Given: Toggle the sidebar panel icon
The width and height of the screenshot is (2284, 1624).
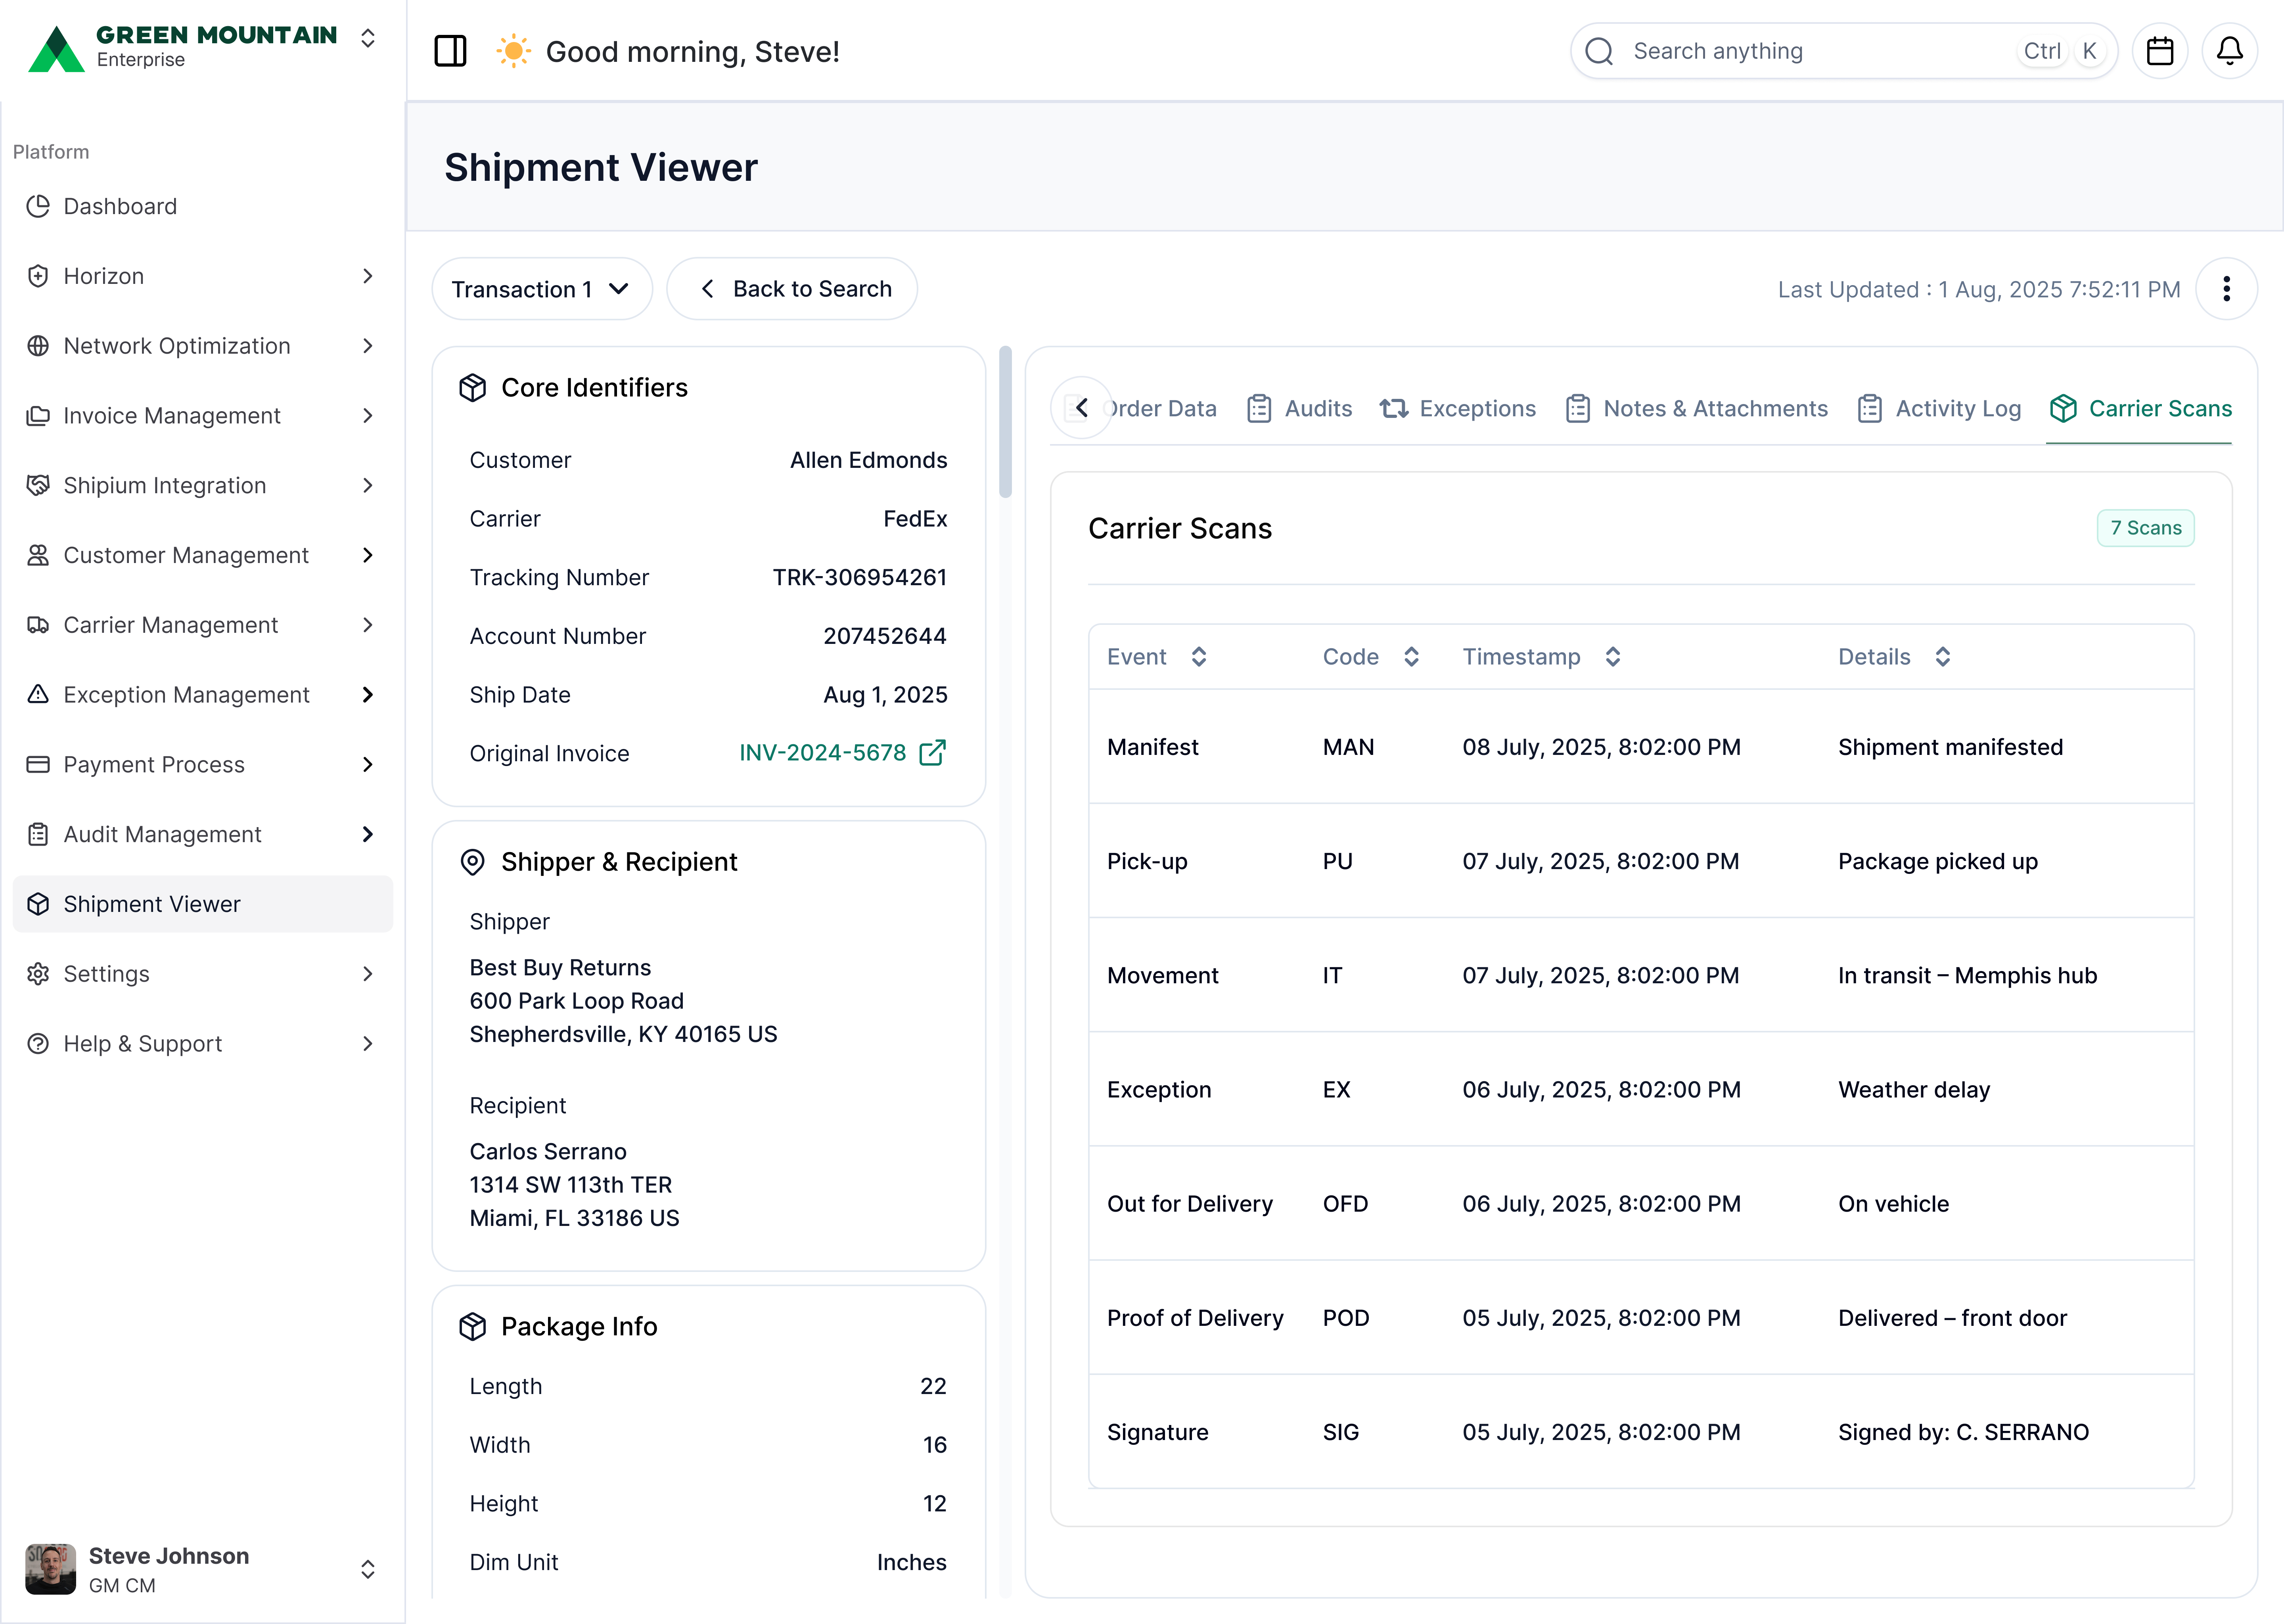Looking at the screenshot, I should (450, 51).
